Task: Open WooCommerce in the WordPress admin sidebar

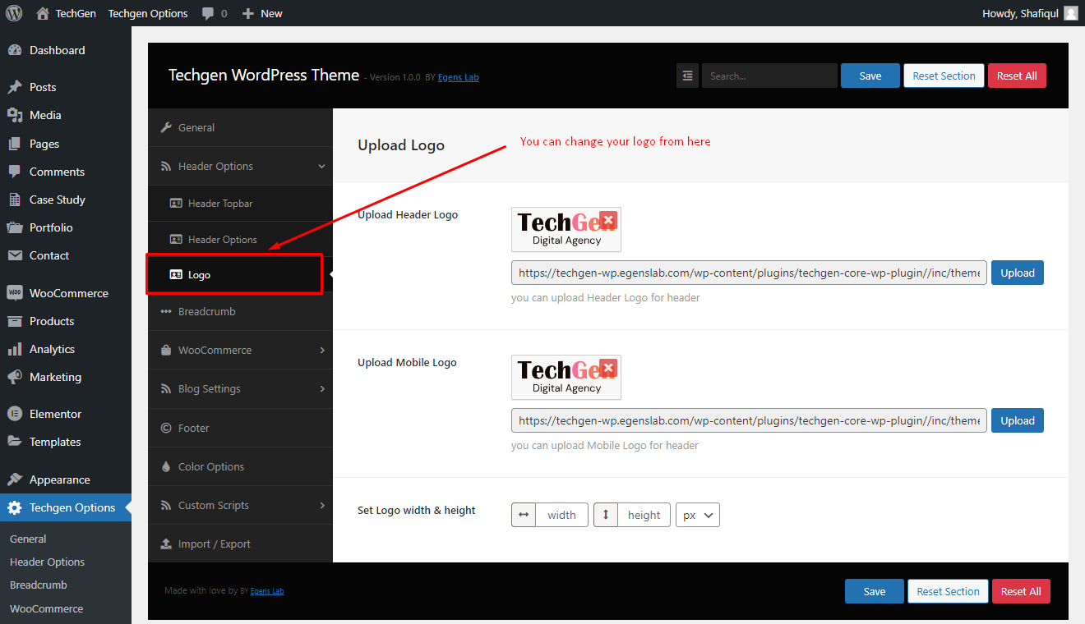Action: coord(66,293)
